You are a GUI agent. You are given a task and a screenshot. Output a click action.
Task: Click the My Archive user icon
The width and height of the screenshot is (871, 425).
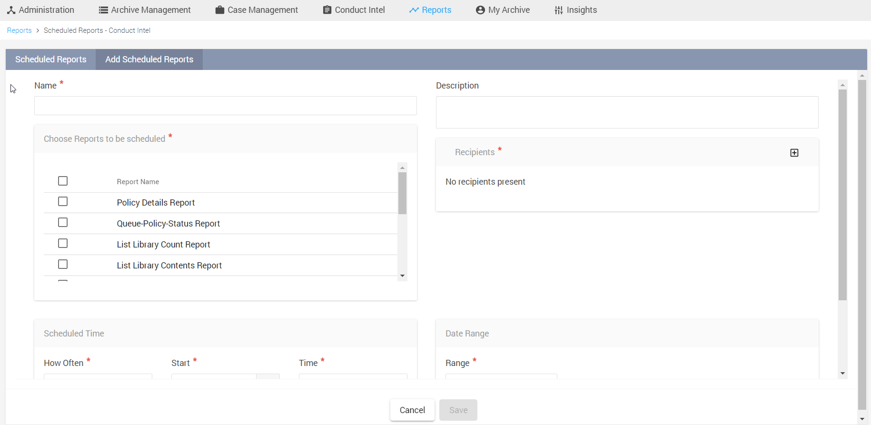click(480, 10)
